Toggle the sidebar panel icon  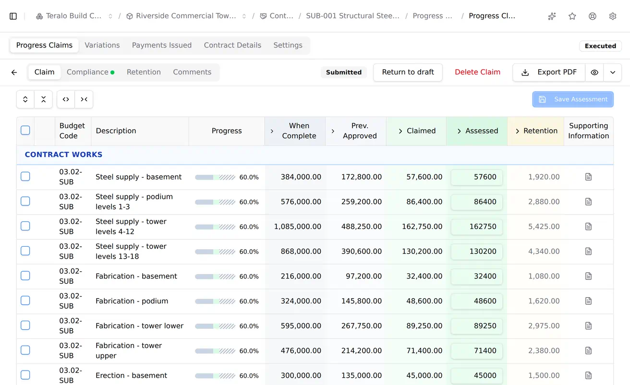click(13, 16)
